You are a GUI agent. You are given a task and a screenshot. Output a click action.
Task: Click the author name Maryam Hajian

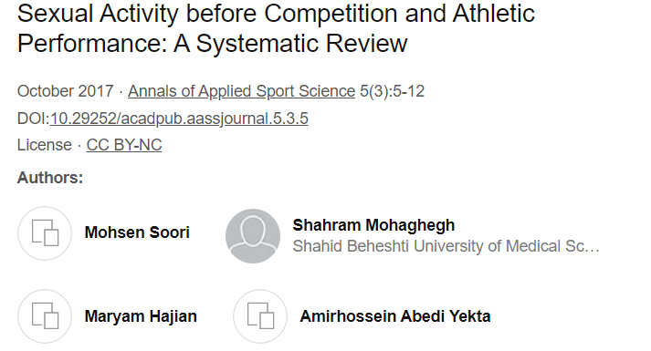[141, 316]
